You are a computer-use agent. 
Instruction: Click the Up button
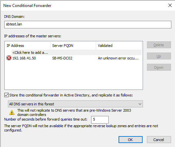click(159, 56)
